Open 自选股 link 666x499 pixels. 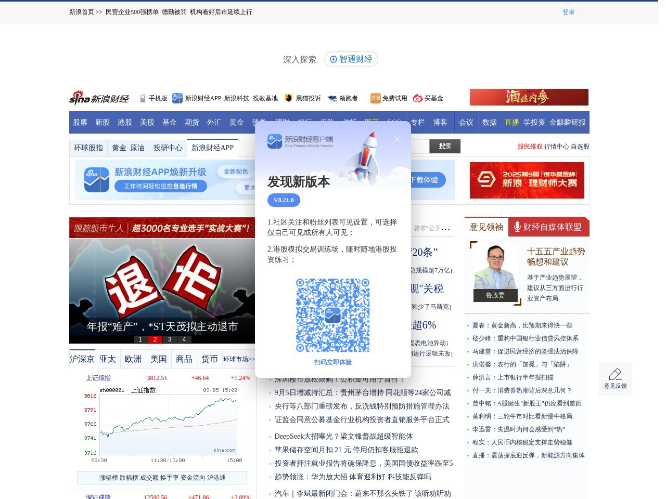pos(580,147)
